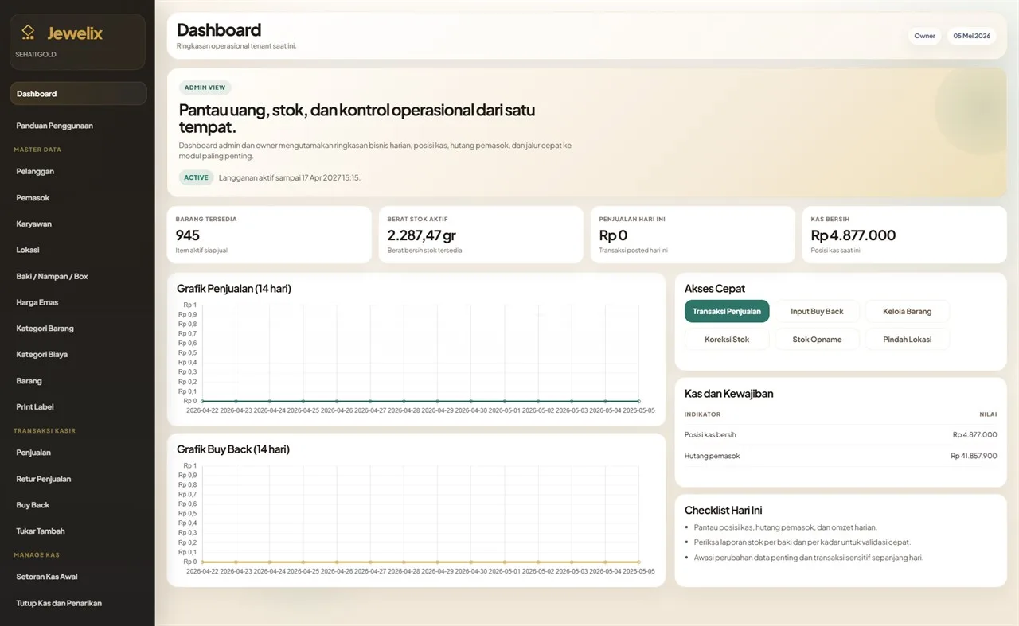This screenshot has height=626, width=1019.
Task: Open Kategori Barang in sidebar
Action: coord(78,328)
